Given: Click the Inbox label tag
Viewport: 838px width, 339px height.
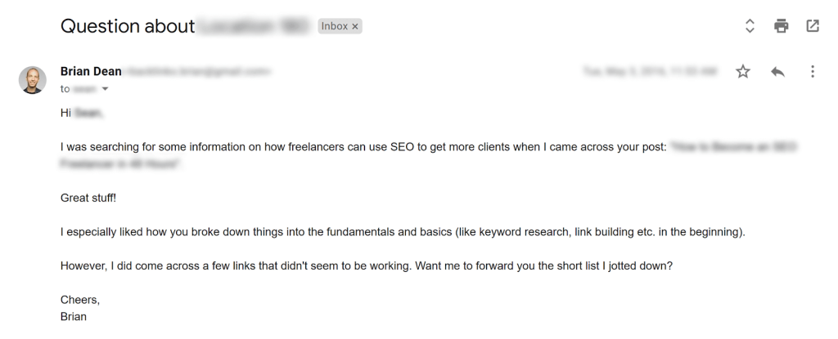Looking at the screenshot, I should (x=335, y=26).
